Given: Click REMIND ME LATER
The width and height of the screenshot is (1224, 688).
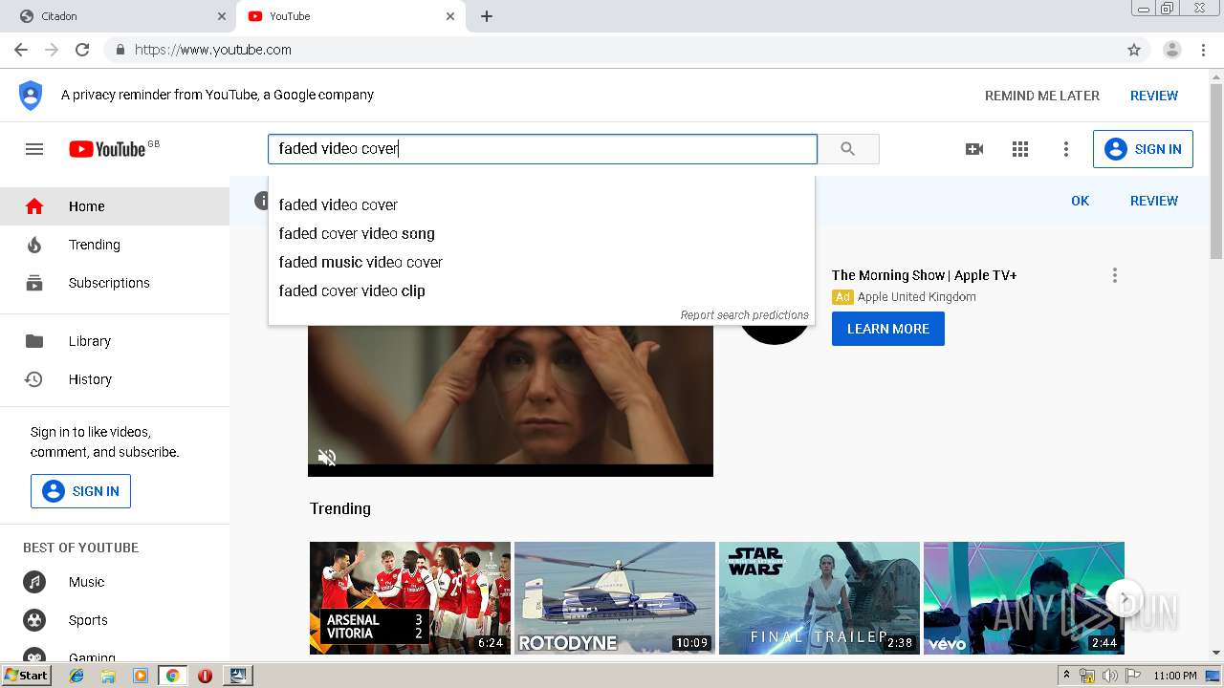Looking at the screenshot, I should point(1042,96).
